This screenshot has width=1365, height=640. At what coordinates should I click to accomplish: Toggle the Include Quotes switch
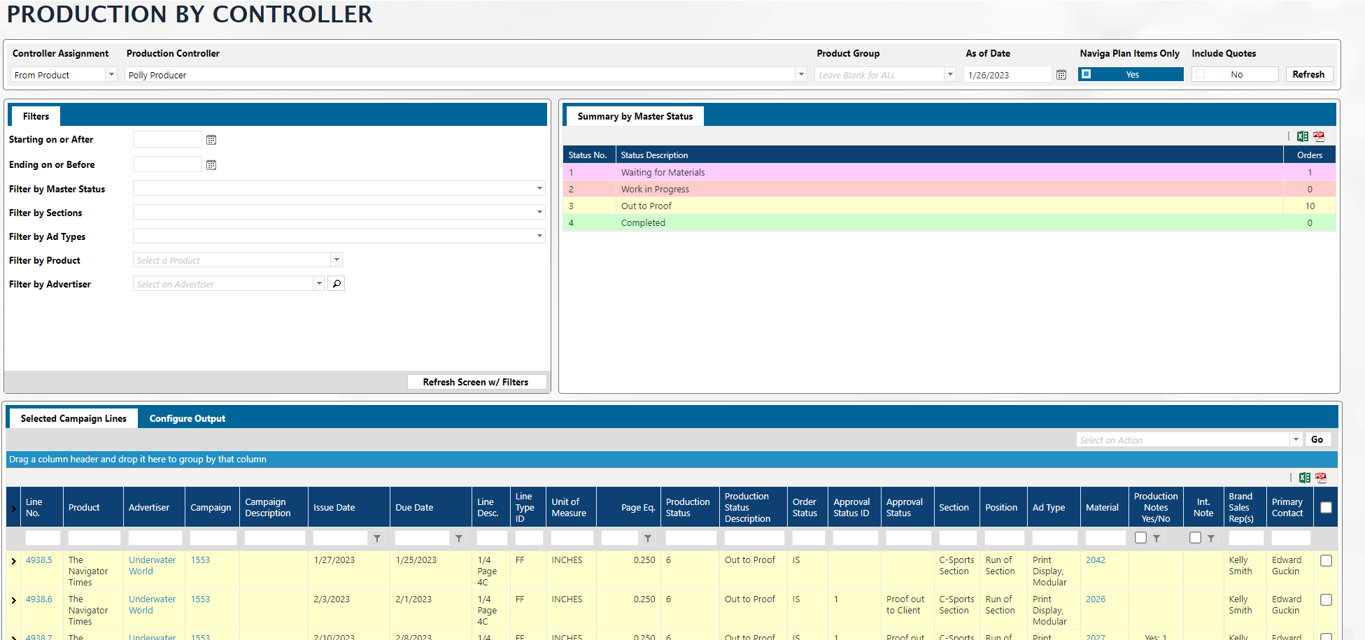tap(1235, 74)
